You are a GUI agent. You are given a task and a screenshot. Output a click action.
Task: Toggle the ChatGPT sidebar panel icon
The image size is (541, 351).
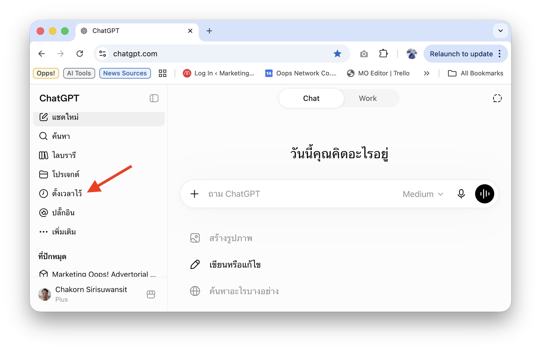154,98
